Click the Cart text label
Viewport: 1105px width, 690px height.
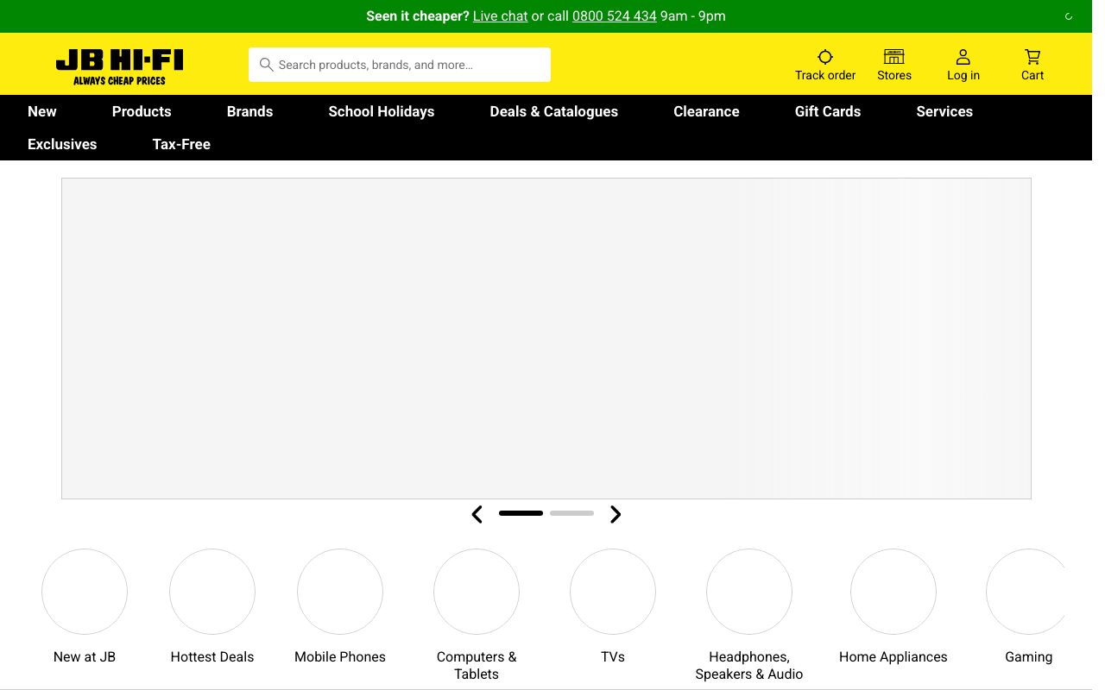pyautogui.click(x=1032, y=75)
